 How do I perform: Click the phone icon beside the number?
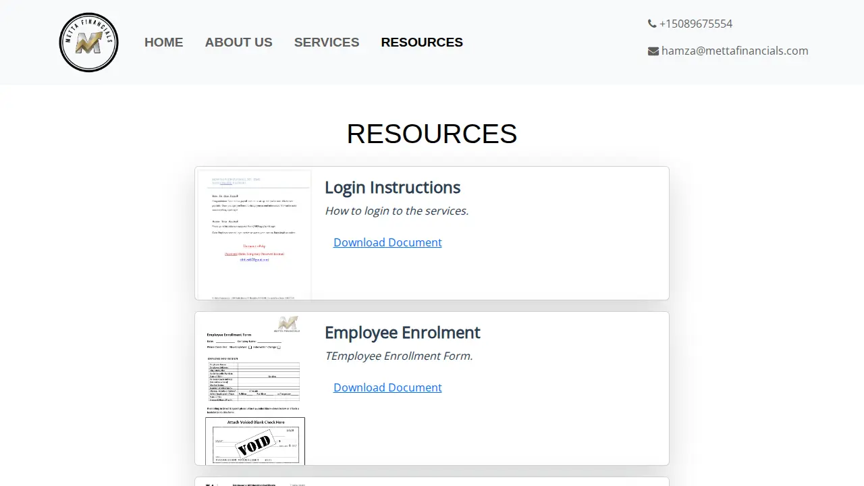tap(652, 24)
